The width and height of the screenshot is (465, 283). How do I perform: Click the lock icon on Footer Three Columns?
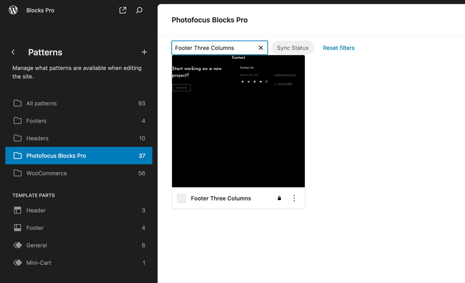(279, 199)
